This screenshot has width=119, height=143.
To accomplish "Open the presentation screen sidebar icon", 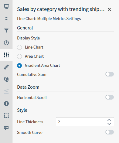I will pyautogui.click(x=6, y=6).
